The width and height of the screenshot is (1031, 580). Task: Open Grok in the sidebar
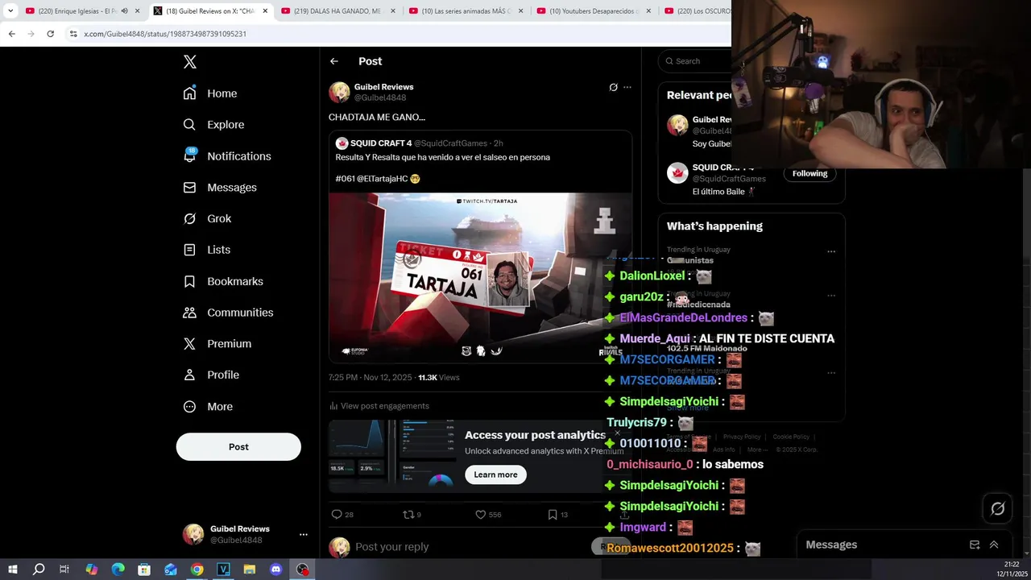[x=207, y=219]
